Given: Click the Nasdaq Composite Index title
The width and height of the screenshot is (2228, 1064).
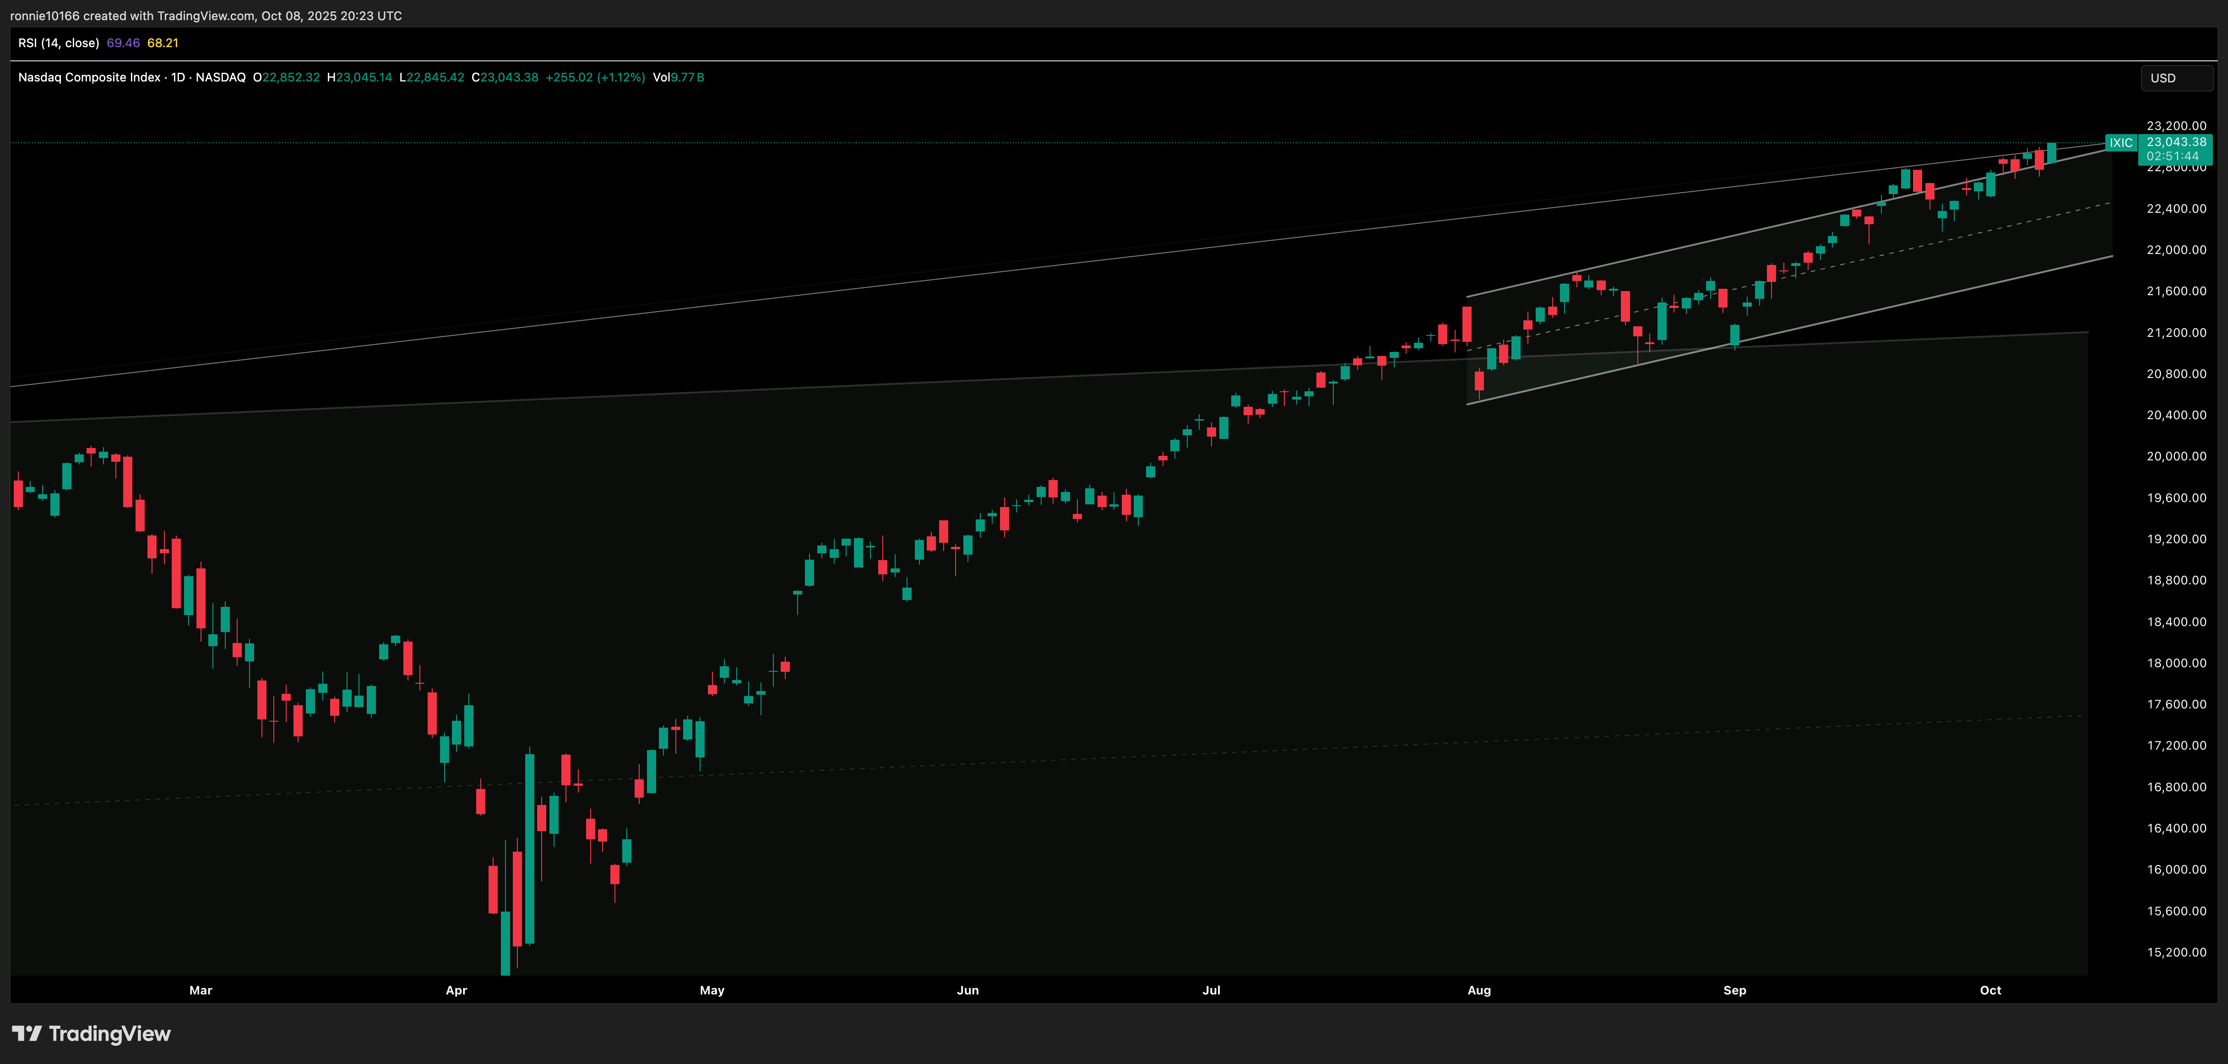Looking at the screenshot, I should coord(89,78).
